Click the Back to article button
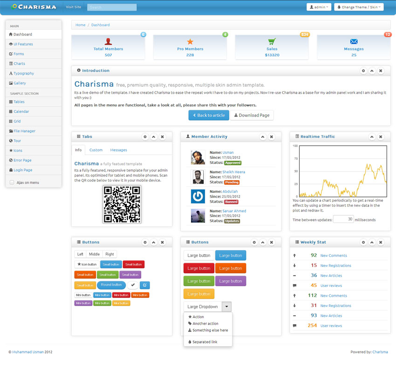This screenshot has height=368, width=396. pos(209,115)
